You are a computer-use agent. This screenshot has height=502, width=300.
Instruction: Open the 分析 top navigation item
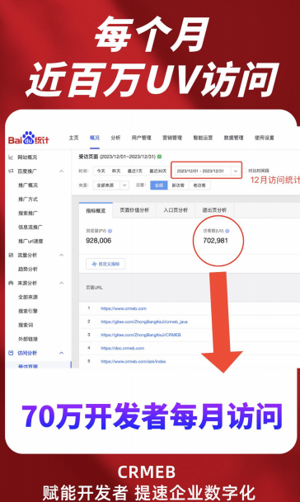(x=115, y=138)
